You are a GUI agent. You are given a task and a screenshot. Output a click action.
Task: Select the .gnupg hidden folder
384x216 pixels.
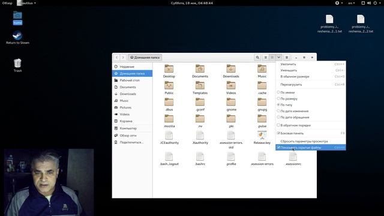262,104
